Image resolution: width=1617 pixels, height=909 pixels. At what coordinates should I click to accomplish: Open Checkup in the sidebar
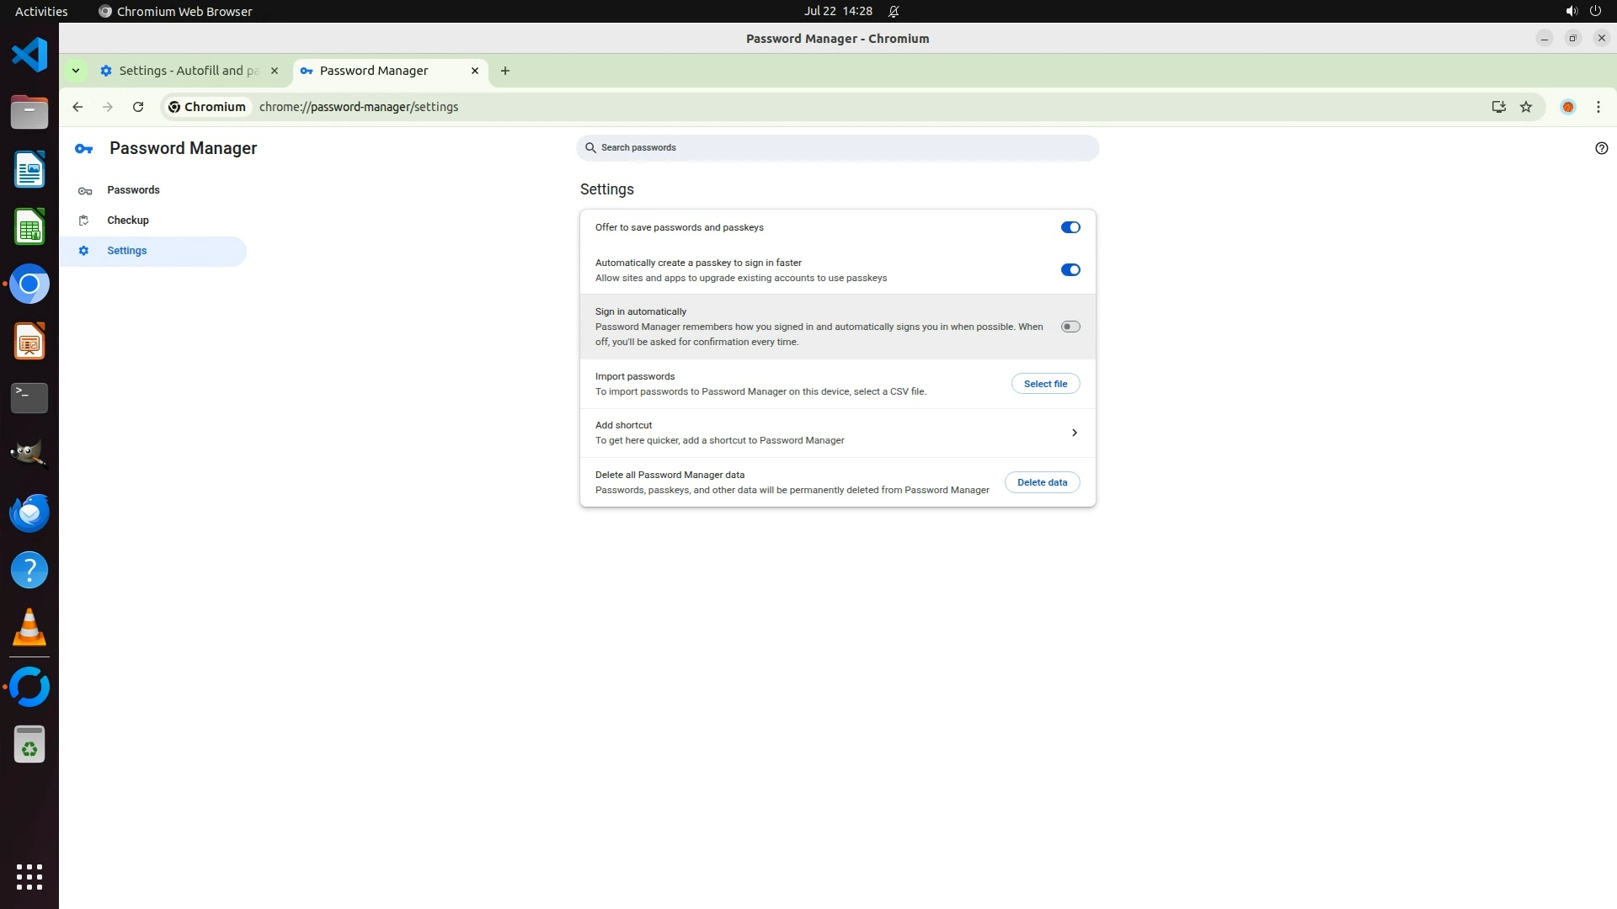128,221
